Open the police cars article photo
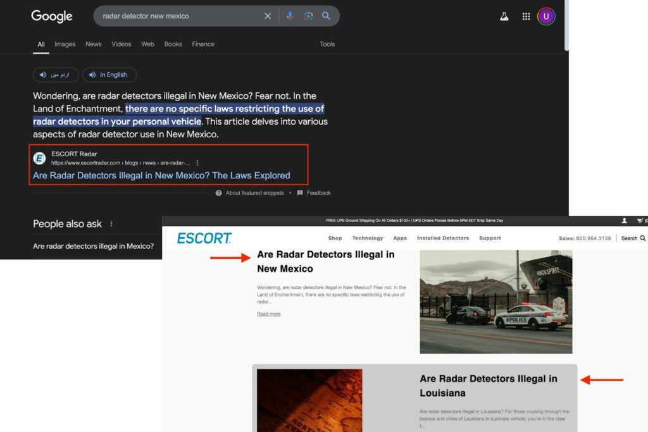Image resolution: width=648 pixels, height=432 pixels. click(496, 302)
